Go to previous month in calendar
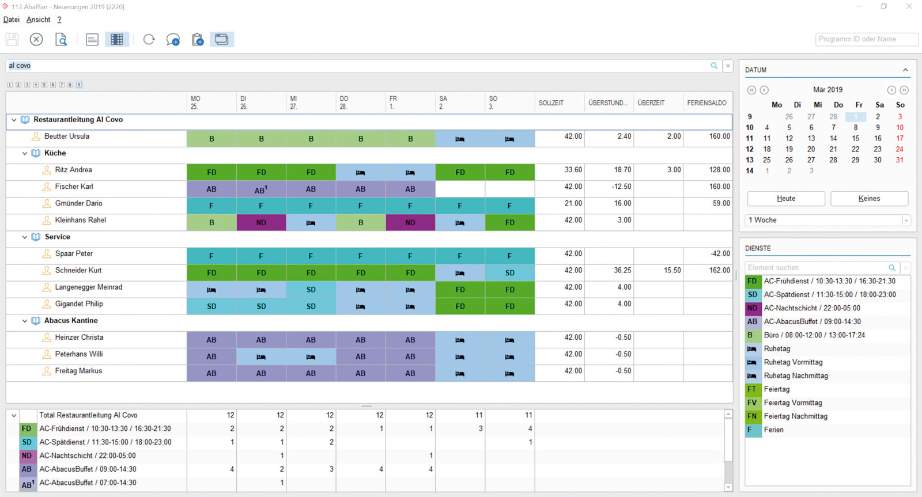This screenshot has height=497, width=922. click(764, 90)
